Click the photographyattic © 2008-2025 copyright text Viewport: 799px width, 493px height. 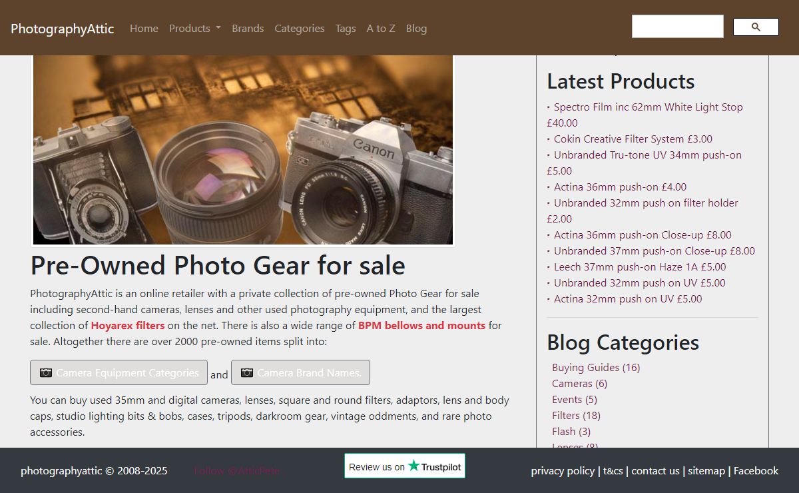click(x=94, y=470)
